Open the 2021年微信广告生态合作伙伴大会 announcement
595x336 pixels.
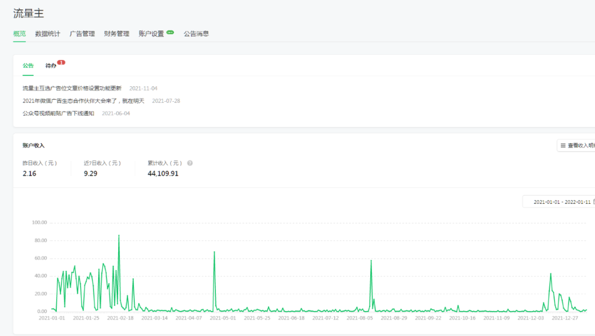point(84,101)
